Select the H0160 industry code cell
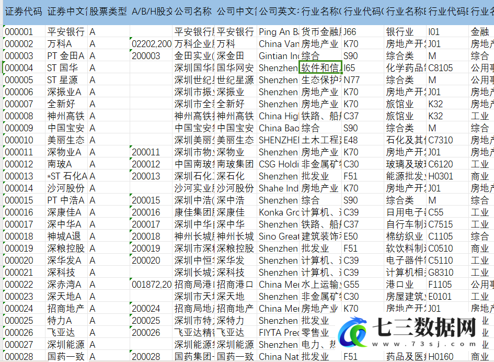Screen dimensions: 494x362 (447, 357)
